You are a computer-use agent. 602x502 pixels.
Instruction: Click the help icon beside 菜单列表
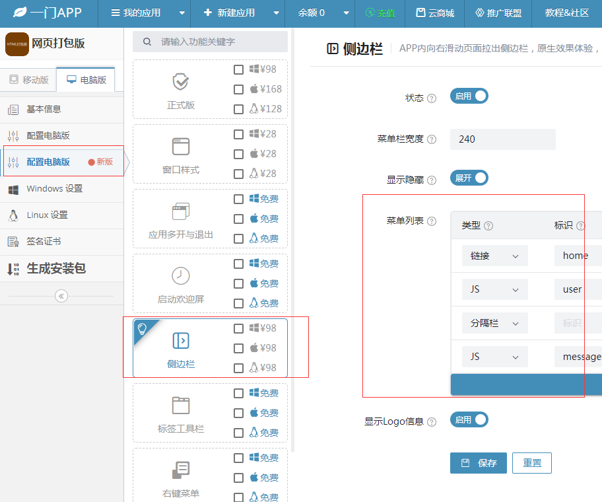click(432, 221)
